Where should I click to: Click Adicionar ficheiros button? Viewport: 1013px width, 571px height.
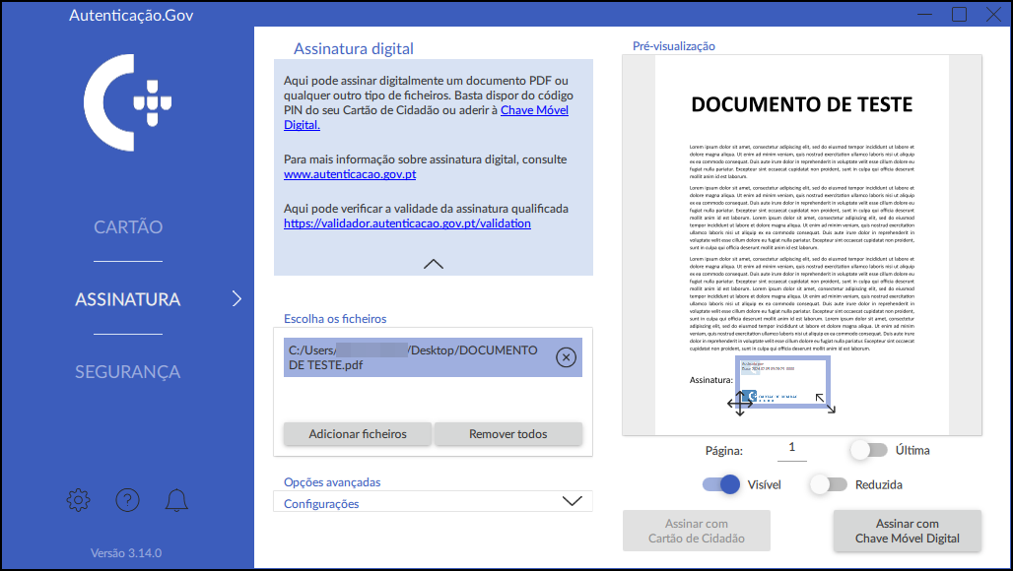pos(358,434)
